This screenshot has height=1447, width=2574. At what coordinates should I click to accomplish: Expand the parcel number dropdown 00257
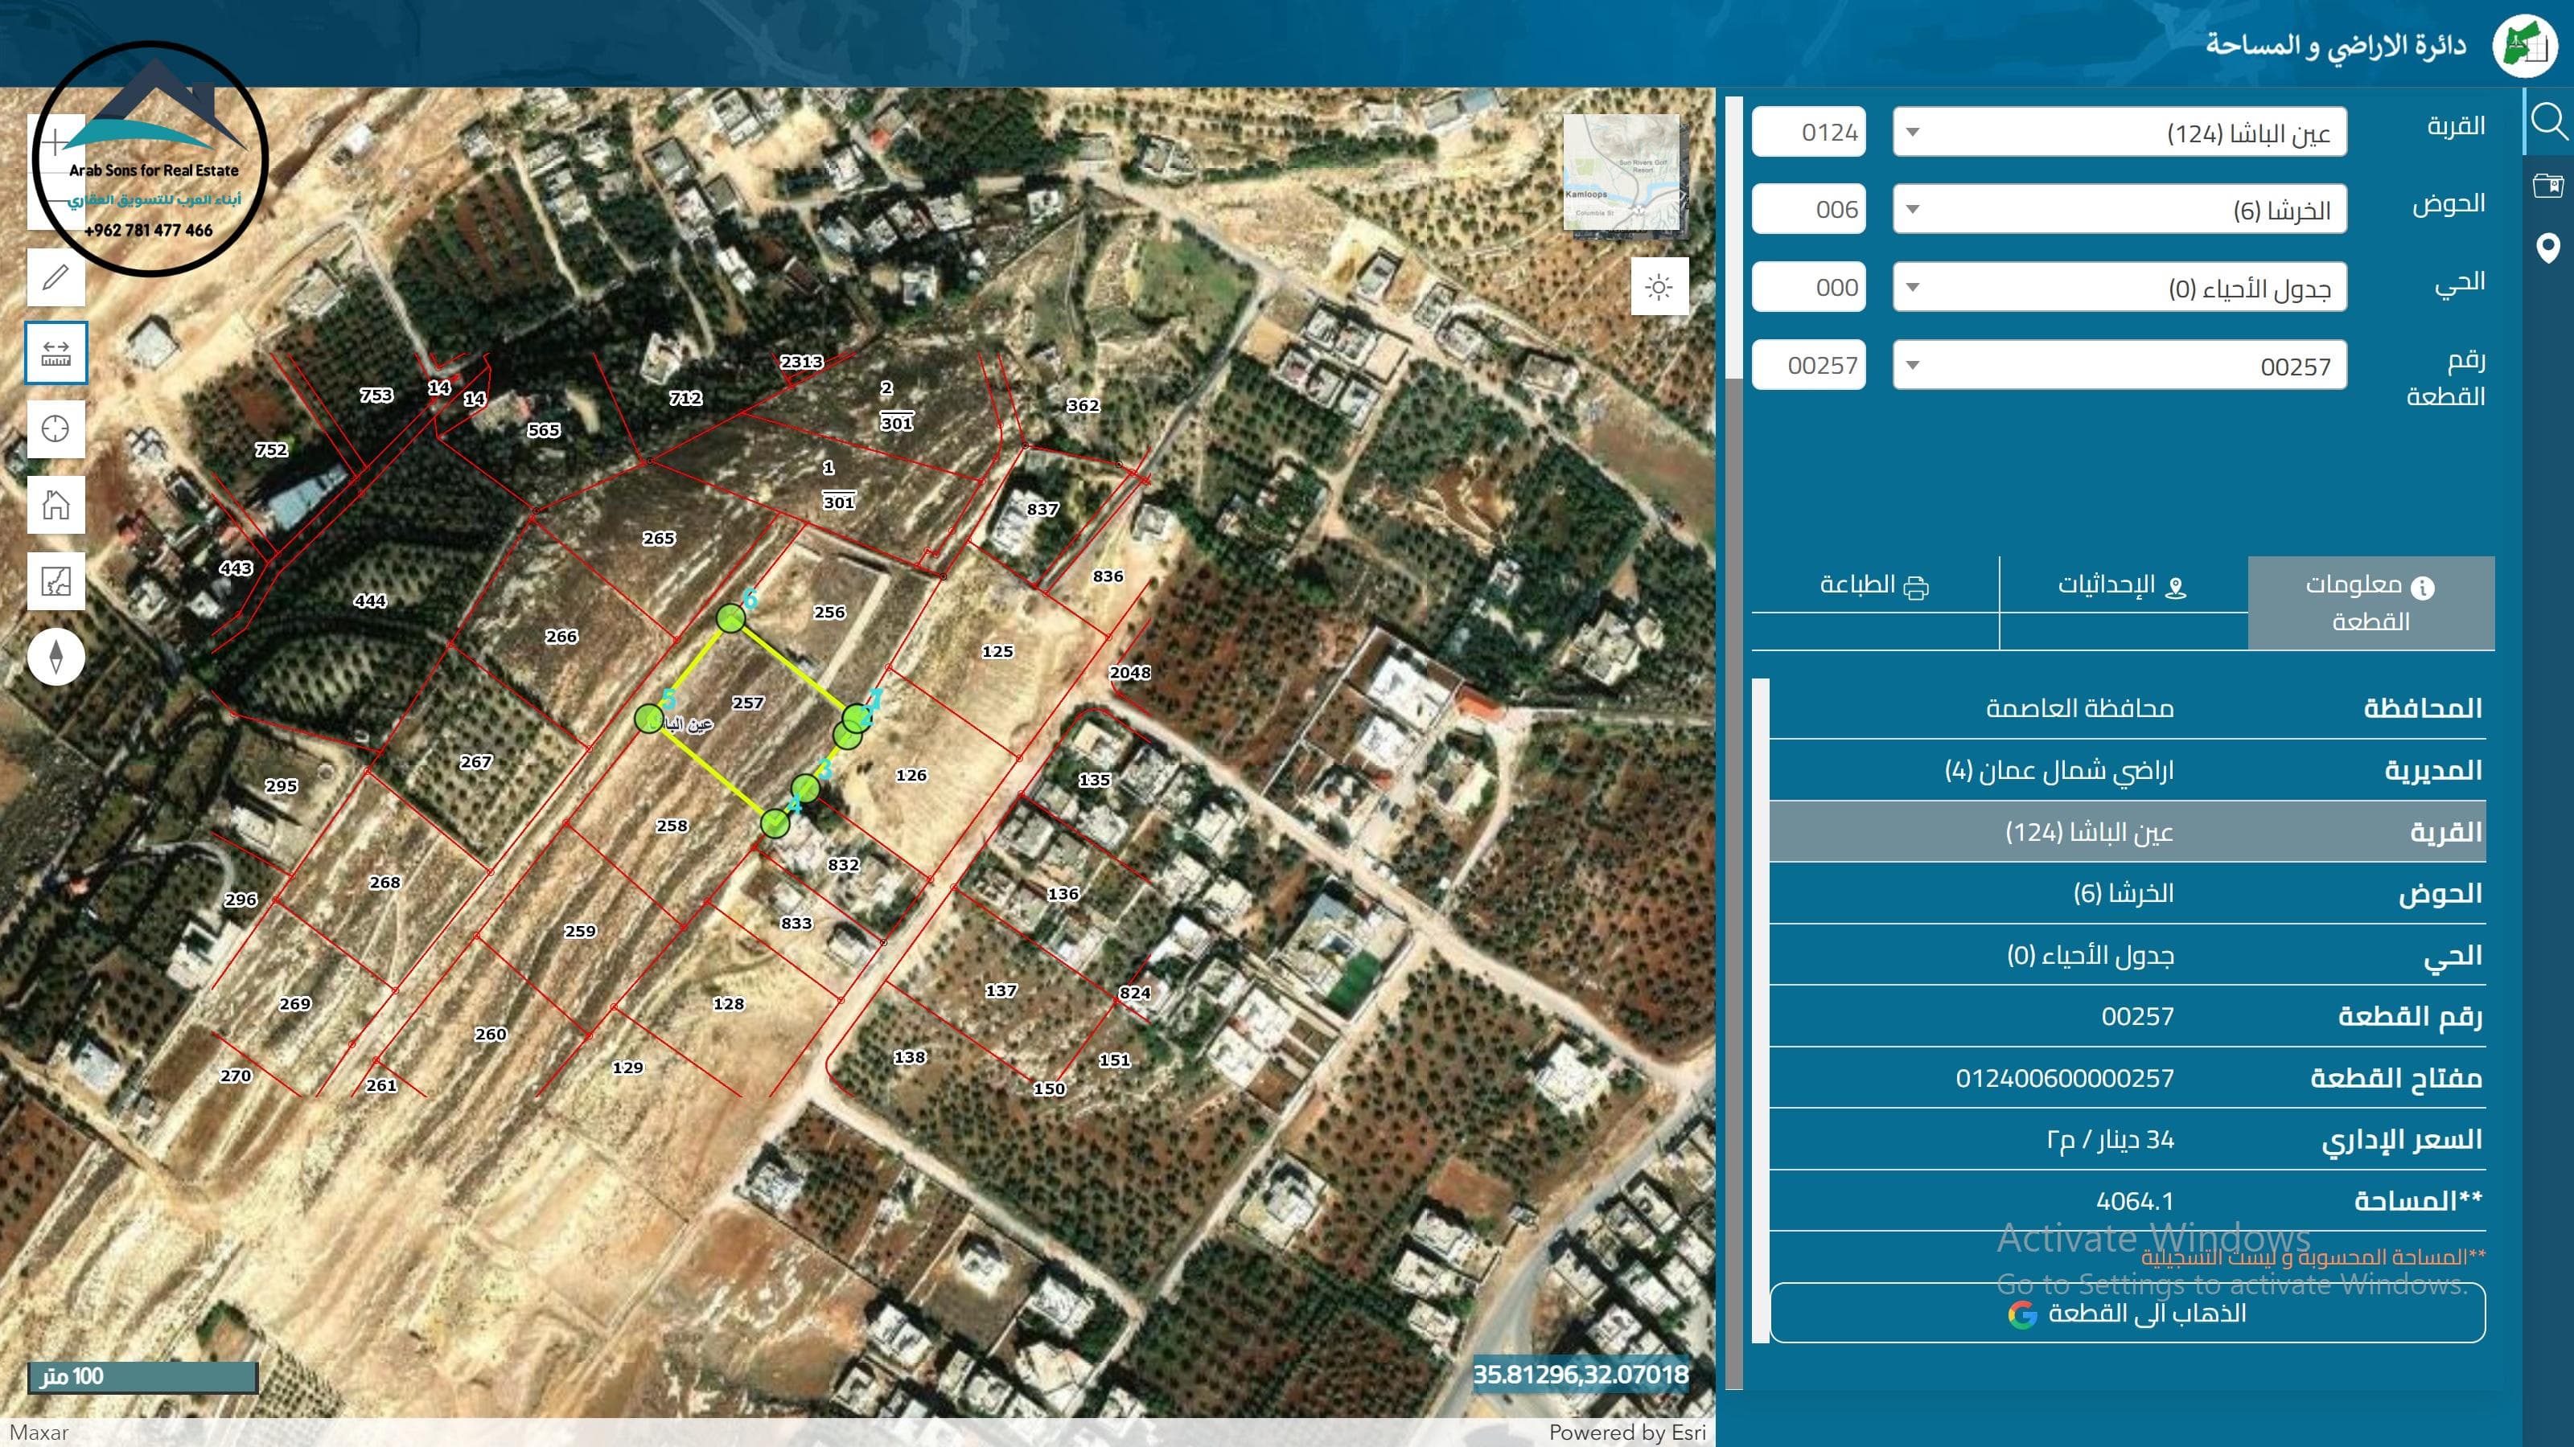2119,367
